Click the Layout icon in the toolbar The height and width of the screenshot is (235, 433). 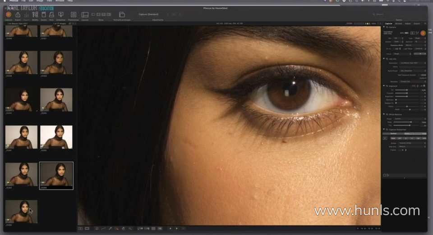pos(85,14)
